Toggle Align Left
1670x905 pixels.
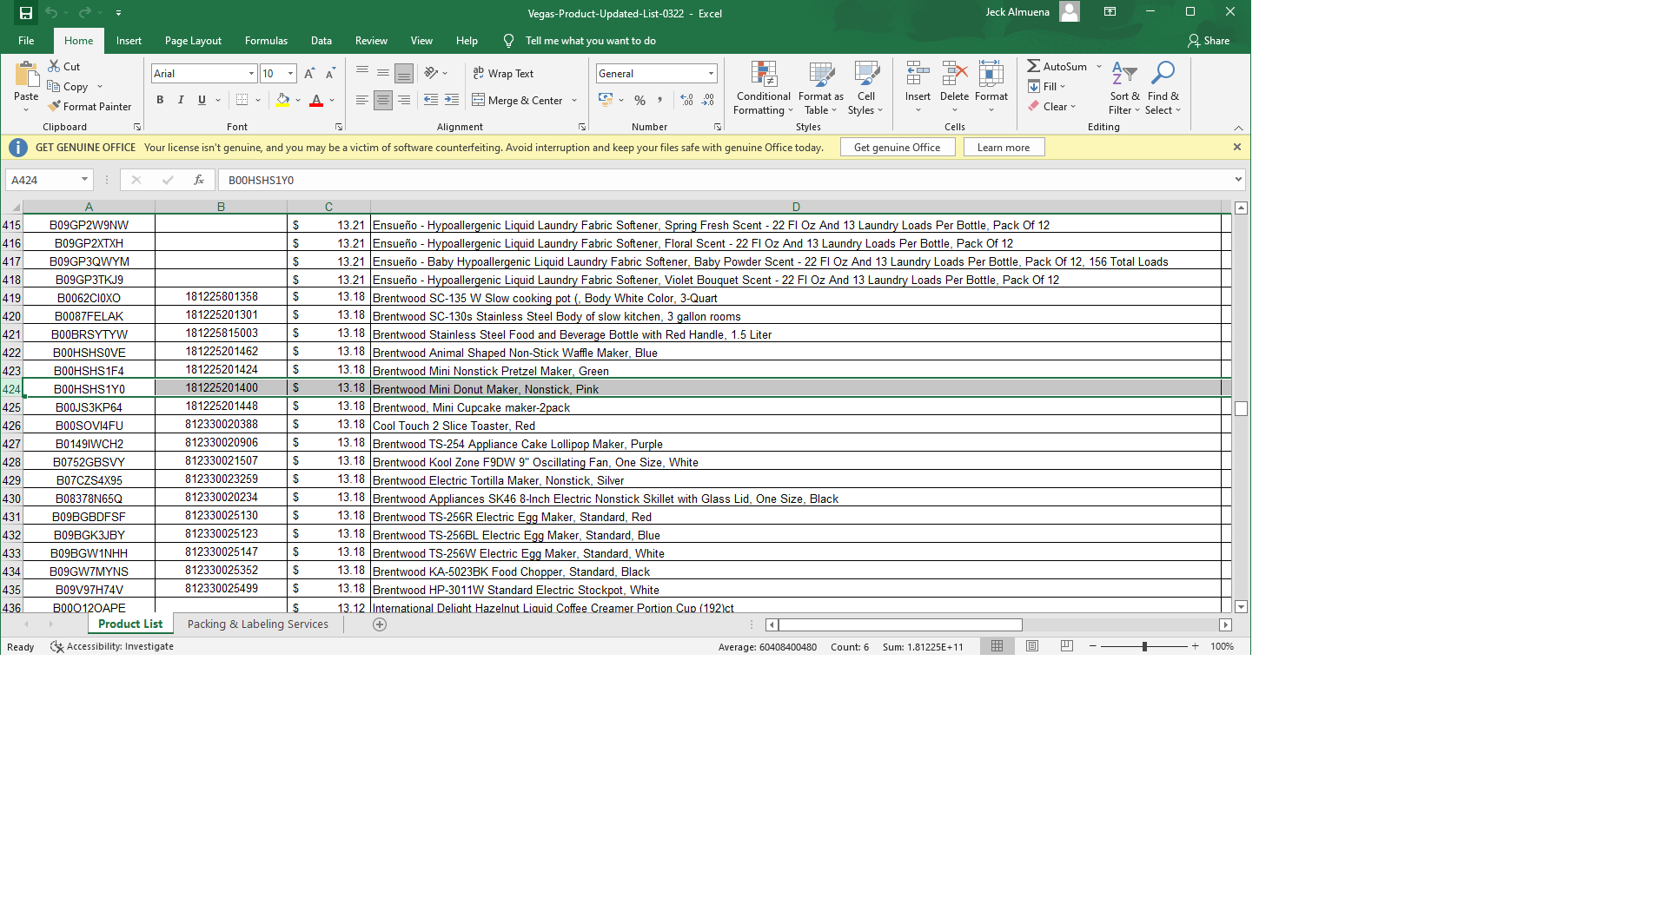tap(362, 101)
